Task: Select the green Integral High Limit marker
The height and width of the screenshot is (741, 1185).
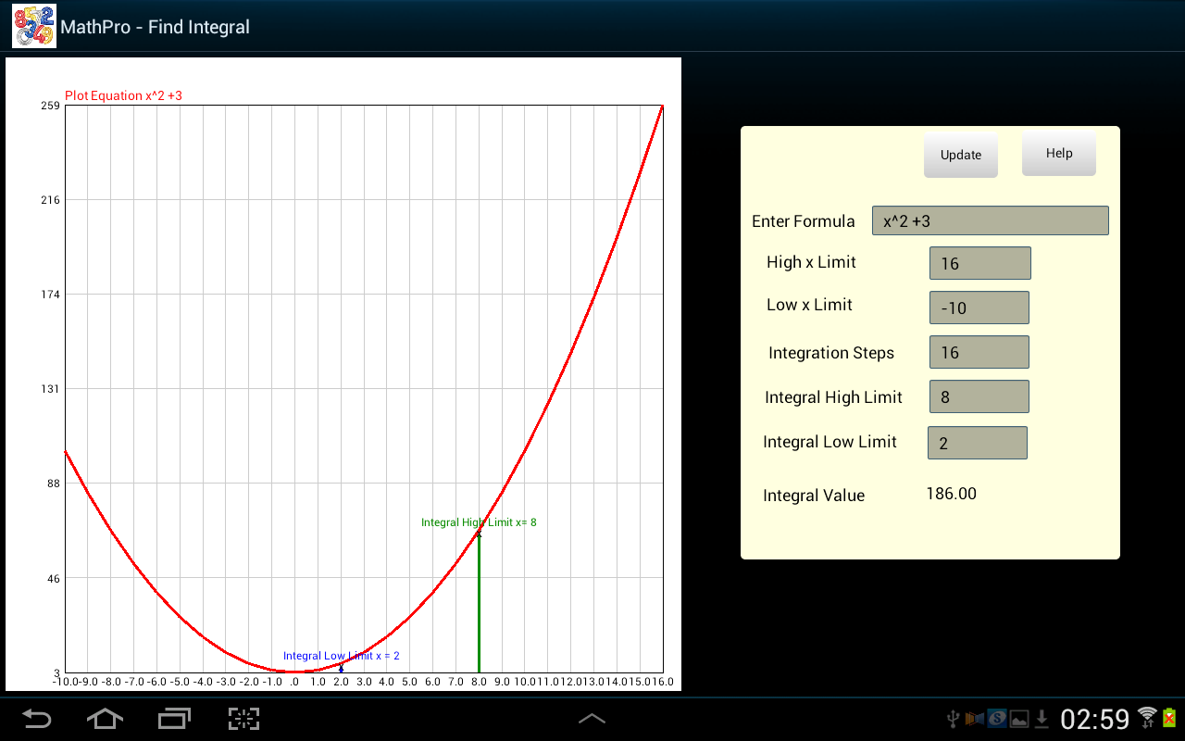Action: click(479, 602)
